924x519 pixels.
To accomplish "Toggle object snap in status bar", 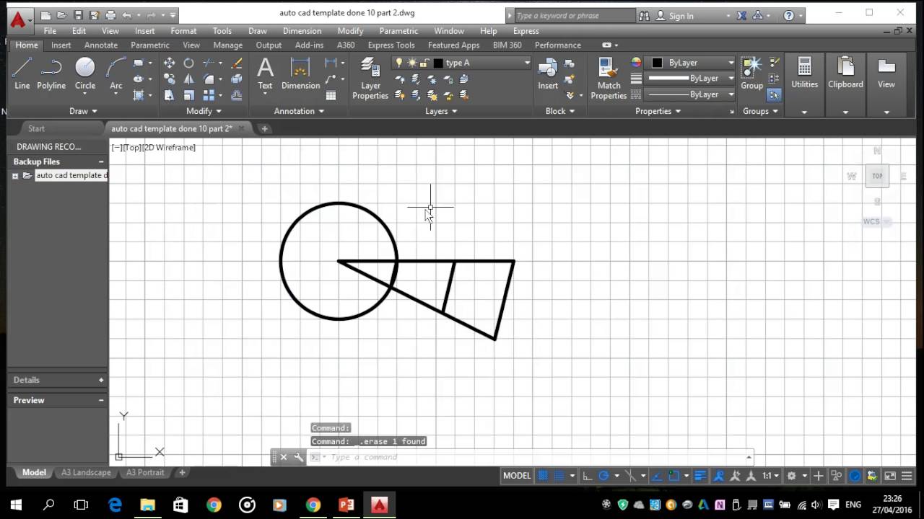I will pyautogui.click(x=674, y=476).
